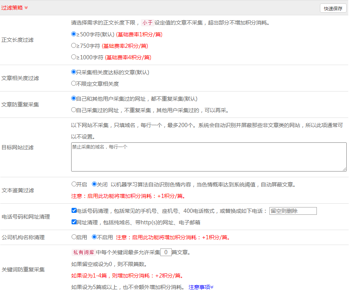Toggle the 网址清理 checkbox
The width and height of the screenshot is (349, 294).
74,222
